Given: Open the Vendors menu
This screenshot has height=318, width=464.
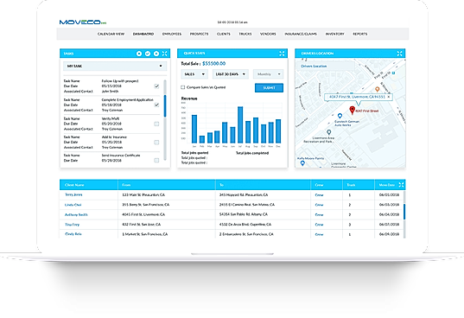Looking at the screenshot, I should click(268, 34).
